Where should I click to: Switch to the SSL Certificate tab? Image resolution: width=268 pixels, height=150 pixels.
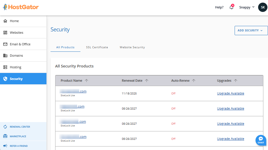click(x=97, y=47)
